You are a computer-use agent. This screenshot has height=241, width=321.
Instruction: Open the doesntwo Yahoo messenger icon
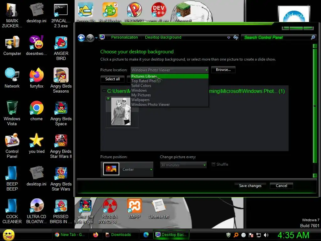point(36,46)
